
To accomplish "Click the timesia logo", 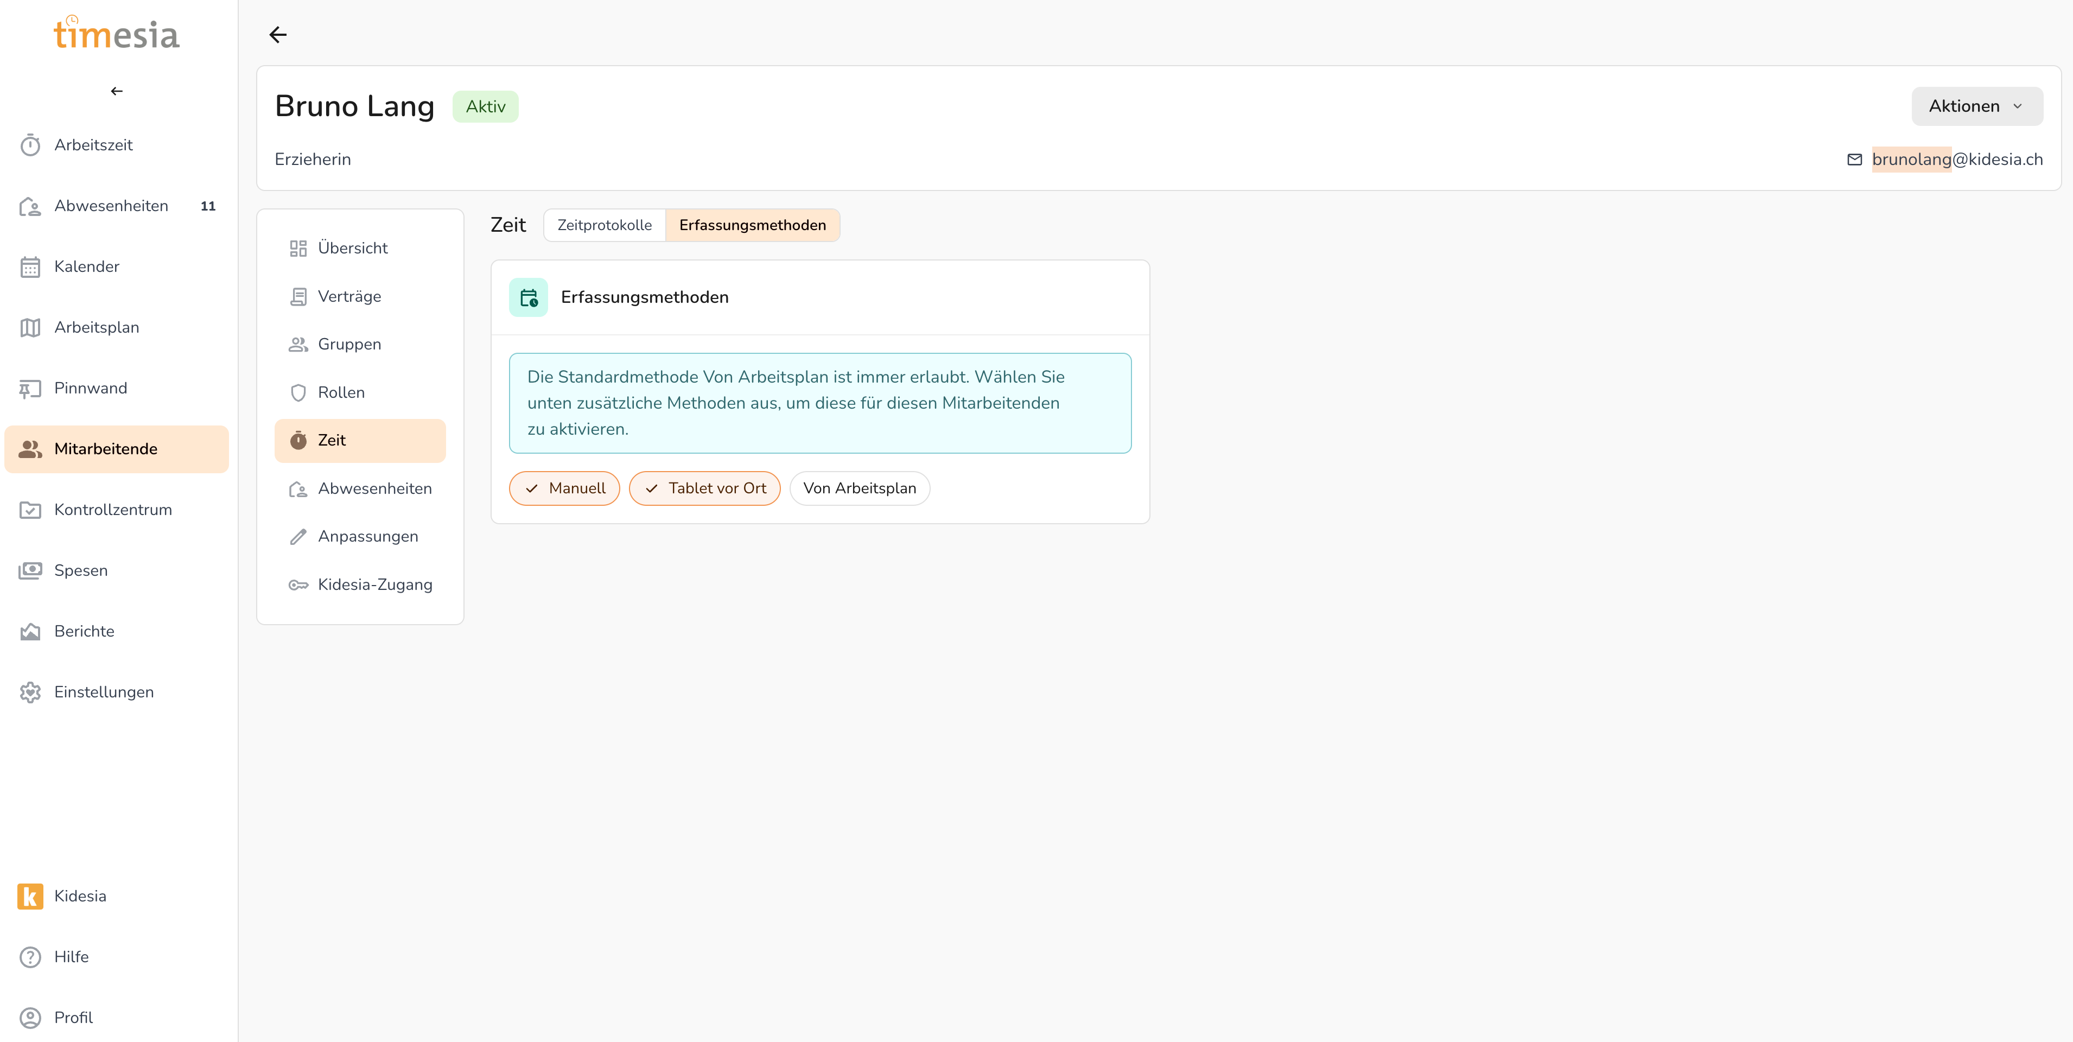I will [x=117, y=34].
